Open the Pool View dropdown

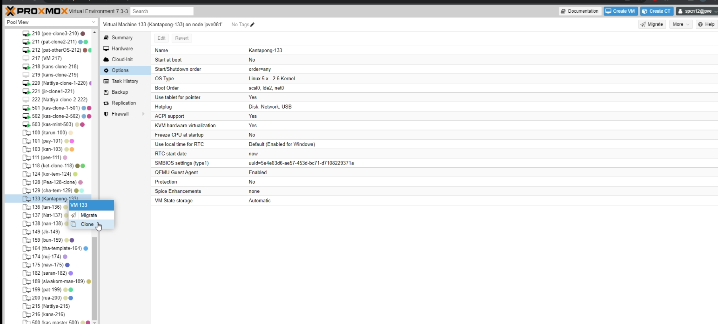click(51, 22)
